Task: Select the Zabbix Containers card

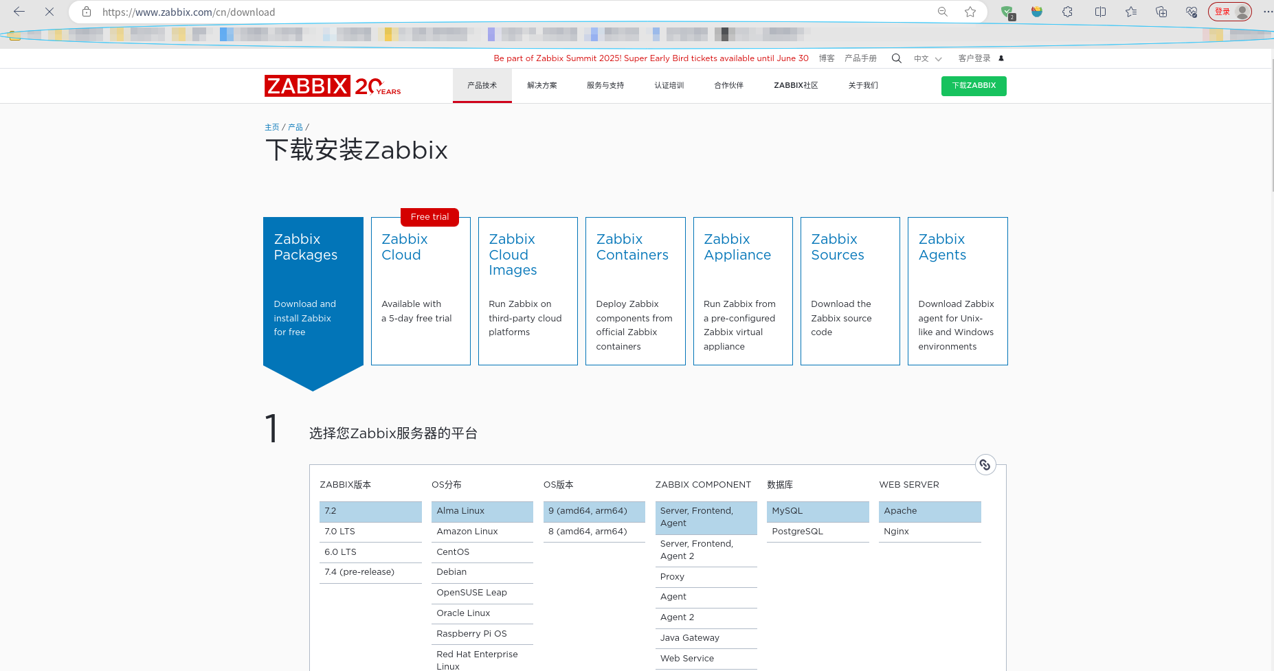Action: pyautogui.click(x=636, y=291)
